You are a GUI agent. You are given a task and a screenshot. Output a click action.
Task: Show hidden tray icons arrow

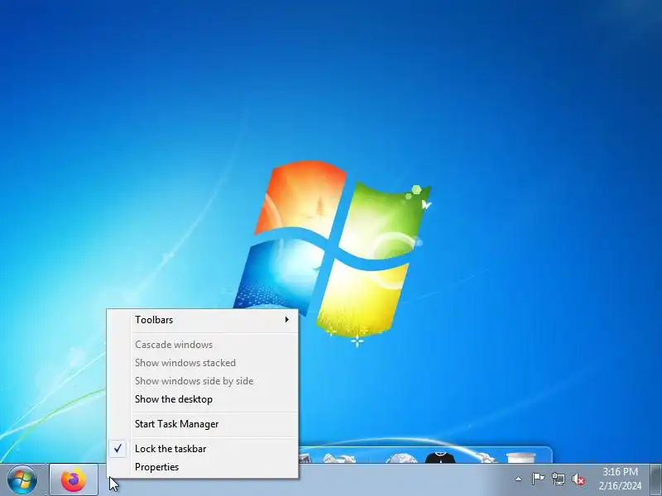518,479
